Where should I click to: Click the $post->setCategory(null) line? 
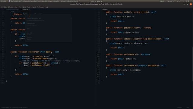37,65
